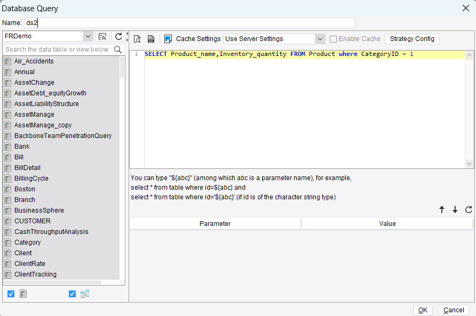Open the Use Server Settings dropdown
Image resolution: width=476 pixels, height=316 pixels.
[320, 39]
